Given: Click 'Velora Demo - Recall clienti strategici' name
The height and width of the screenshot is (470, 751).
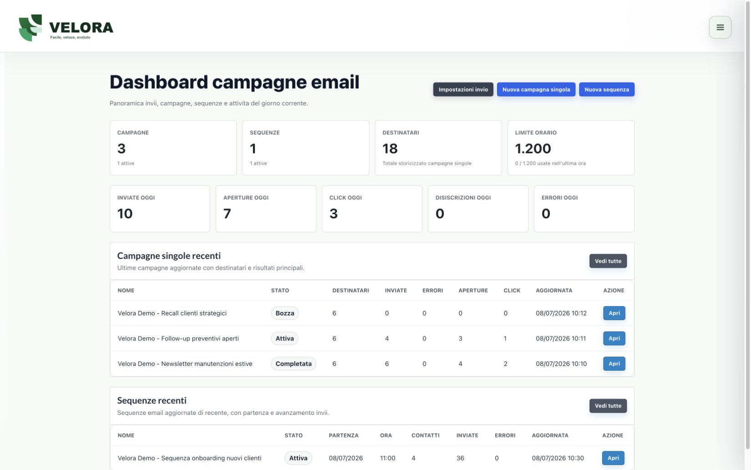Looking at the screenshot, I should point(172,313).
